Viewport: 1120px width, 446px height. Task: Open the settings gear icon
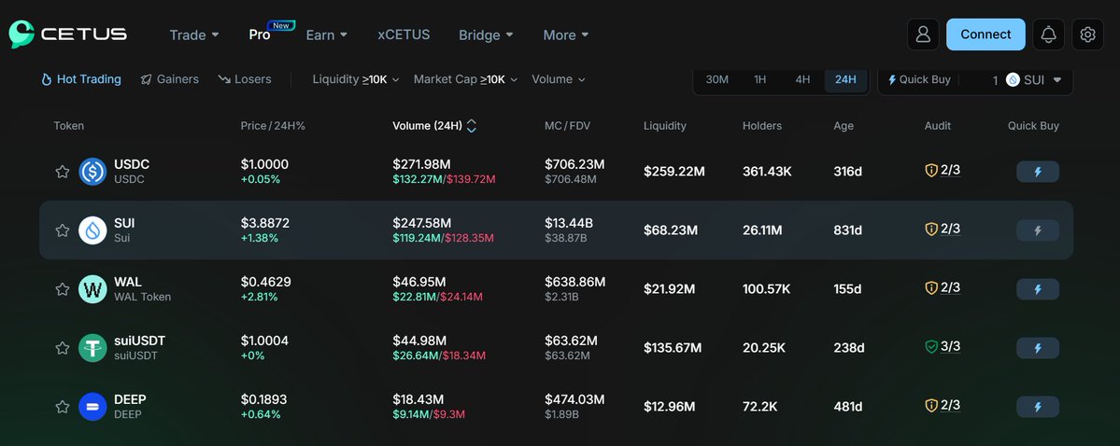(x=1087, y=35)
